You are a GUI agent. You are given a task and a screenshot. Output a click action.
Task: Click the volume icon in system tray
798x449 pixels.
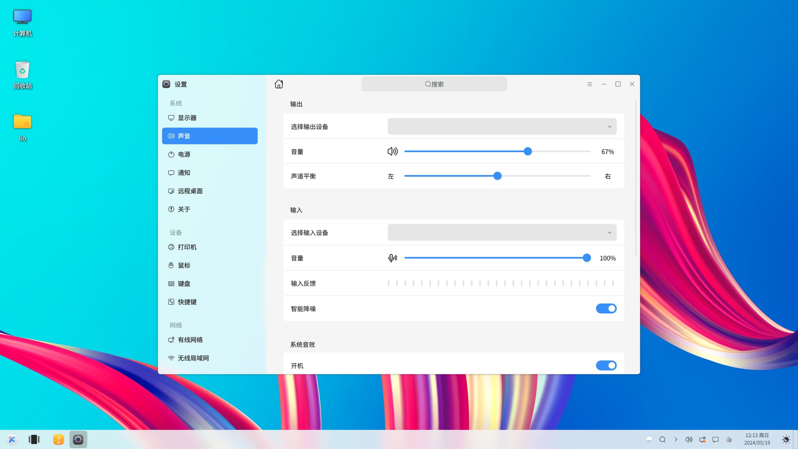pyautogui.click(x=689, y=439)
